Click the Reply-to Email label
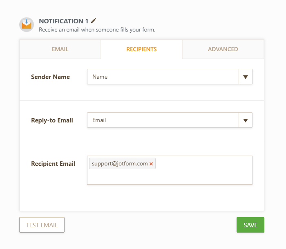 coord(52,120)
